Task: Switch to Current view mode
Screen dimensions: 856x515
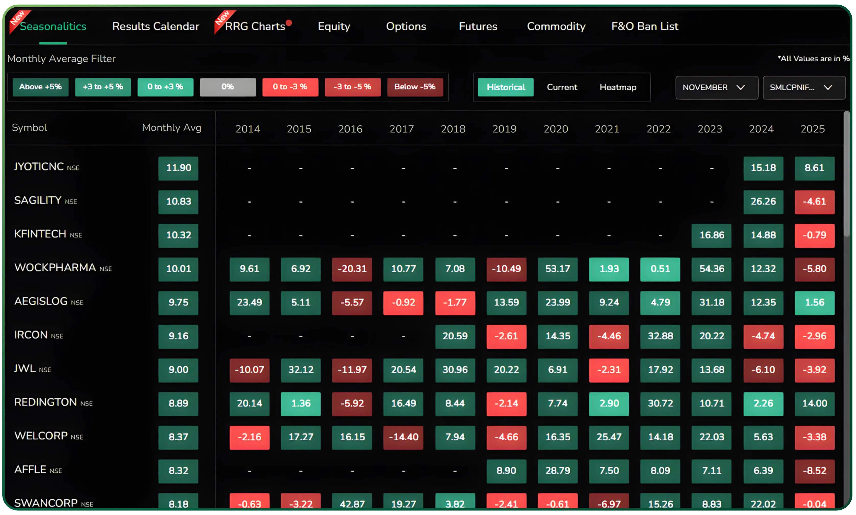Action: [562, 87]
